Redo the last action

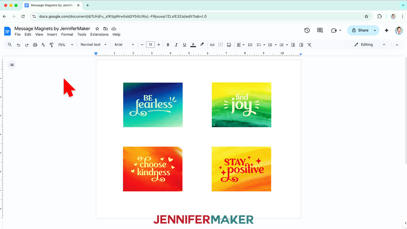coord(27,45)
